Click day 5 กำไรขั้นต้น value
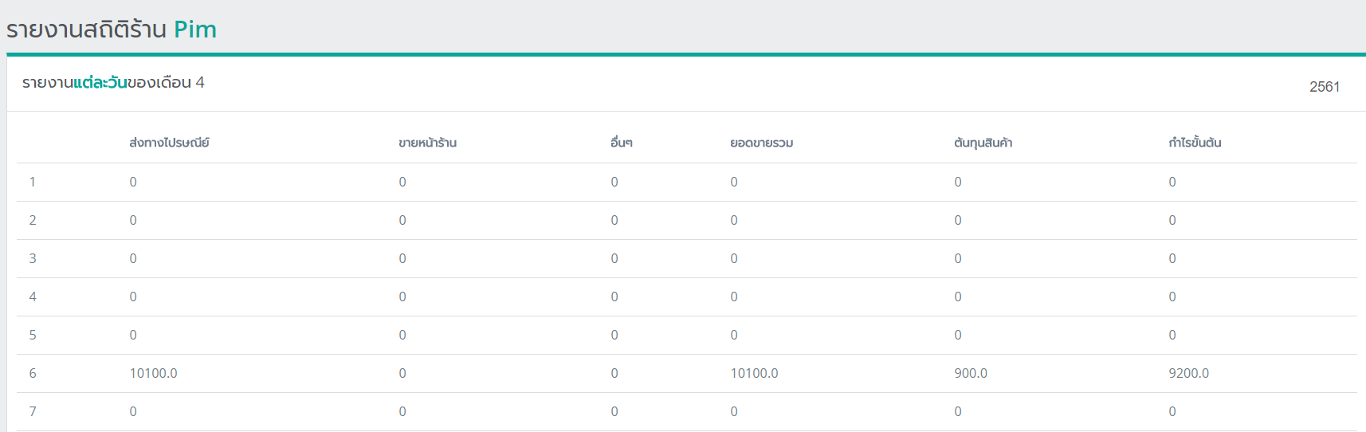Viewport: 1366px width, 432px height. pos(1172,336)
